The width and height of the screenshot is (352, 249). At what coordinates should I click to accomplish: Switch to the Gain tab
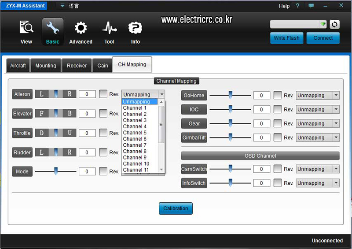pyautogui.click(x=103, y=66)
